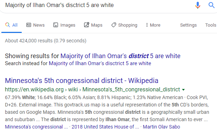Click inside the search query text field
Screen dimensions: 217x132
[x=97, y=5]
